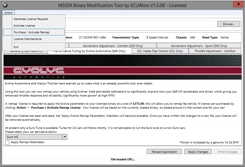Click the £275.00 price text

tap(139, 104)
